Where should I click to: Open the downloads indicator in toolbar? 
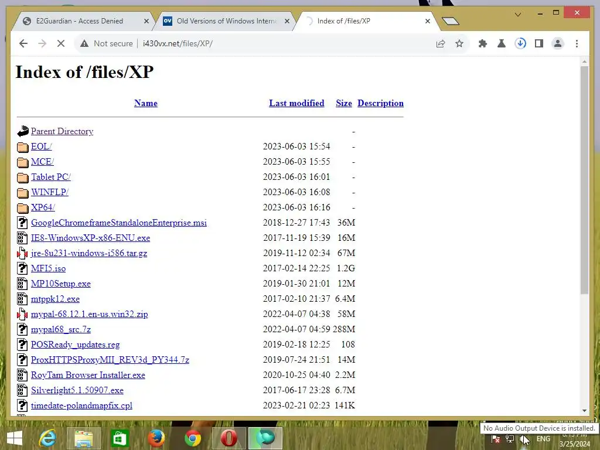(x=520, y=43)
